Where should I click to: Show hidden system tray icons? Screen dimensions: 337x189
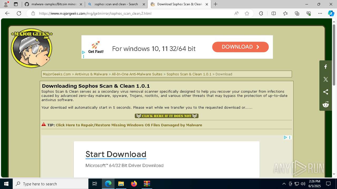click(x=284, y=184)
